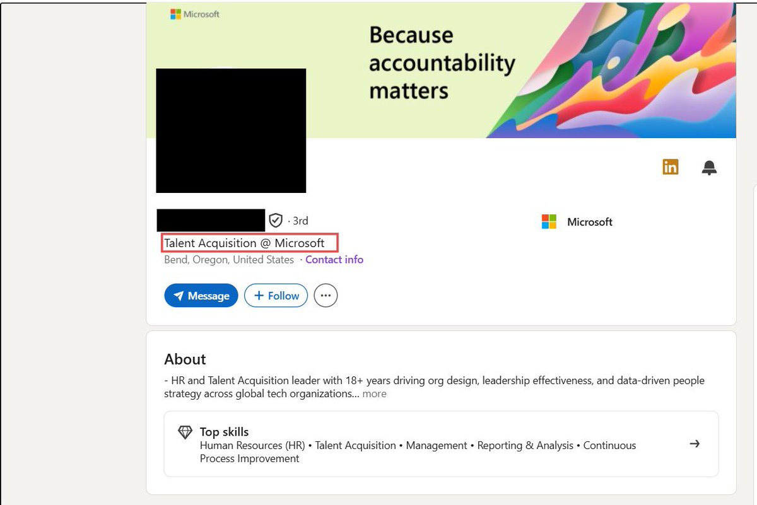Image resolution: width=757 pixels, height=505 pixels.
Task: Open Top skills details arrow
Action: coord(695,444)
